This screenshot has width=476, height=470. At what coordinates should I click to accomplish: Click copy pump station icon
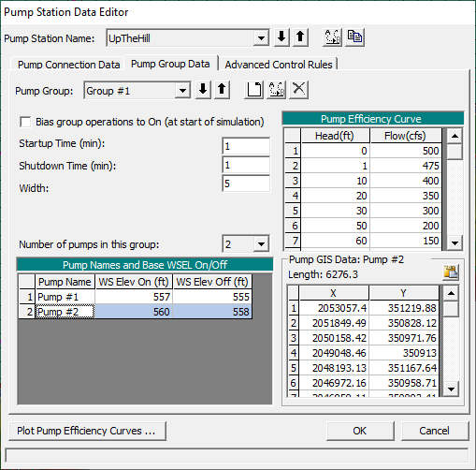pos(354,37)
